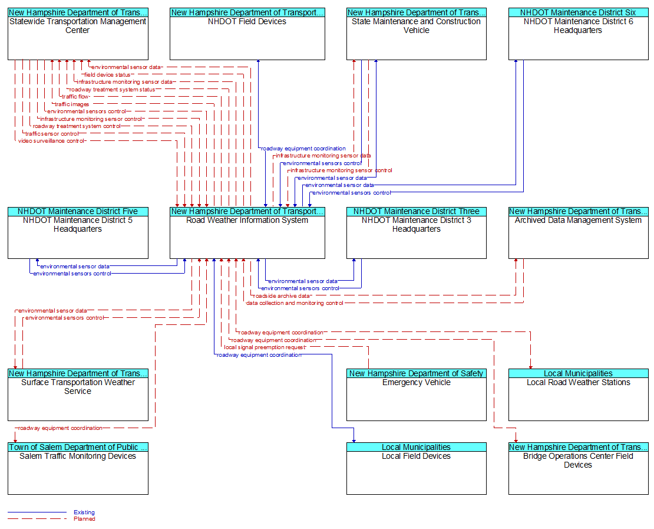Click the 'field device status' flow label

(x=107, y=75)
